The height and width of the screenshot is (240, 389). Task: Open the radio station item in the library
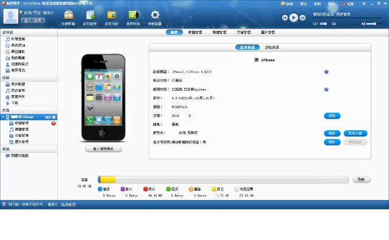pos(15,58)
